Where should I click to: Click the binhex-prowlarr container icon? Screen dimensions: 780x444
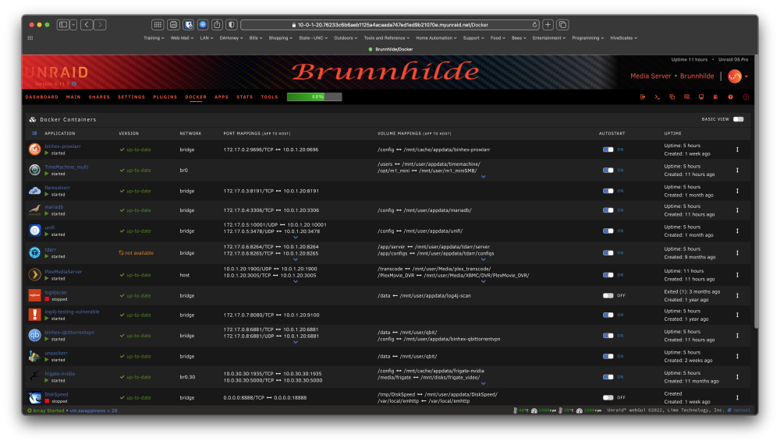(34, 149)
